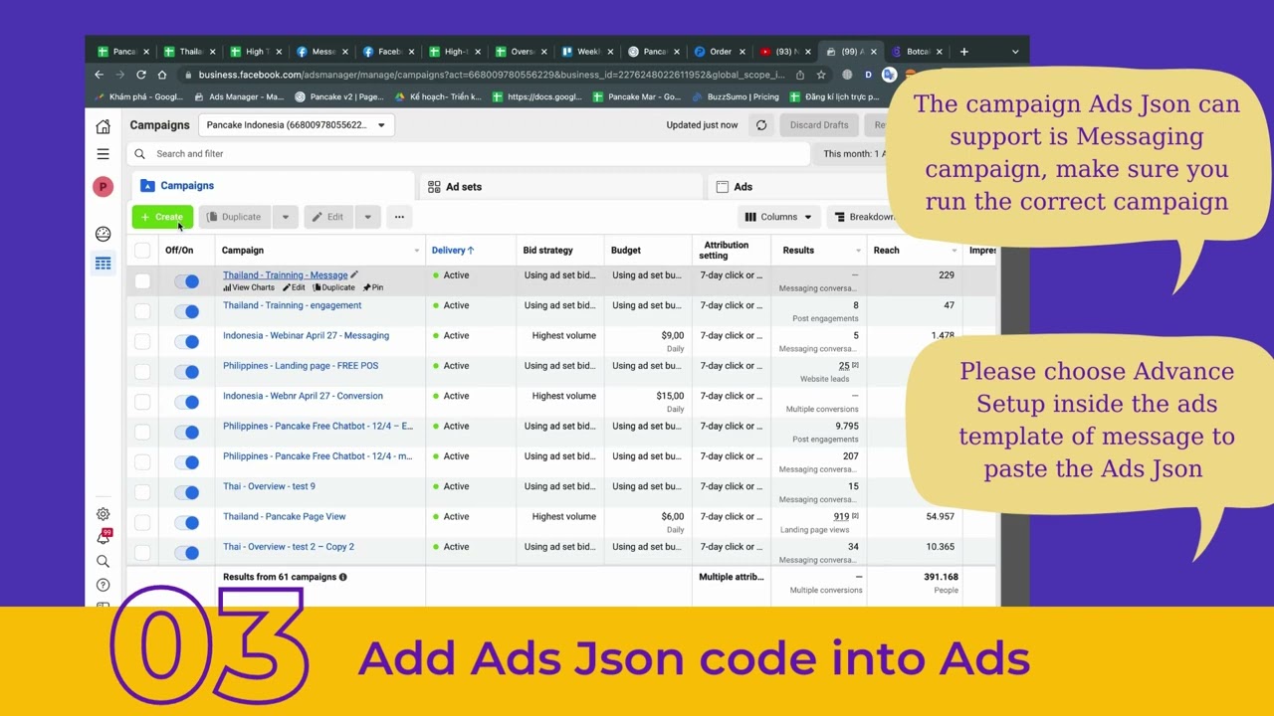Open the Ads Manager home icon
The height and width of the screenshot is (716, 1274).
(103, 126)
